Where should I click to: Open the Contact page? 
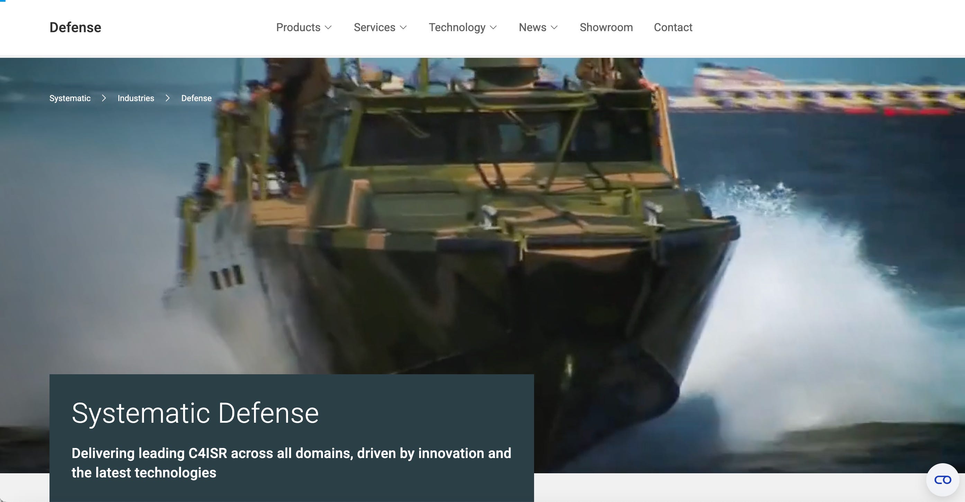pyautogui.click(x=673, y=27)
